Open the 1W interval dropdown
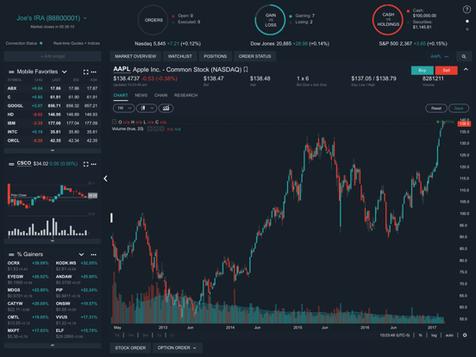476x357 pixels. [124, 108]
